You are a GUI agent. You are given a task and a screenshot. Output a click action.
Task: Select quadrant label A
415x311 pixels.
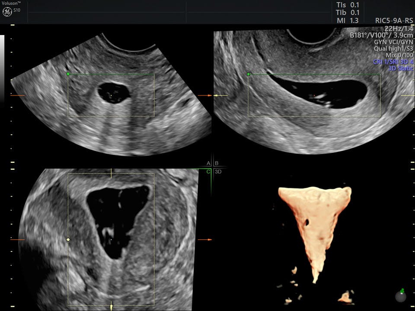[x=208, y=163]
